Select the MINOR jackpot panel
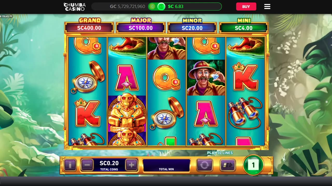Image resolution: width=332 pixels, height=186 pixels. pos(192,26)
